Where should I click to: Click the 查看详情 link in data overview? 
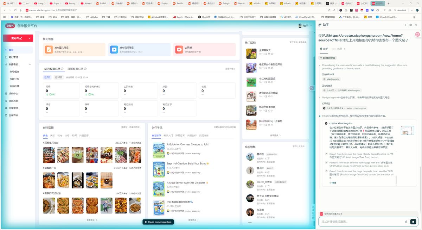pos(230,69)
